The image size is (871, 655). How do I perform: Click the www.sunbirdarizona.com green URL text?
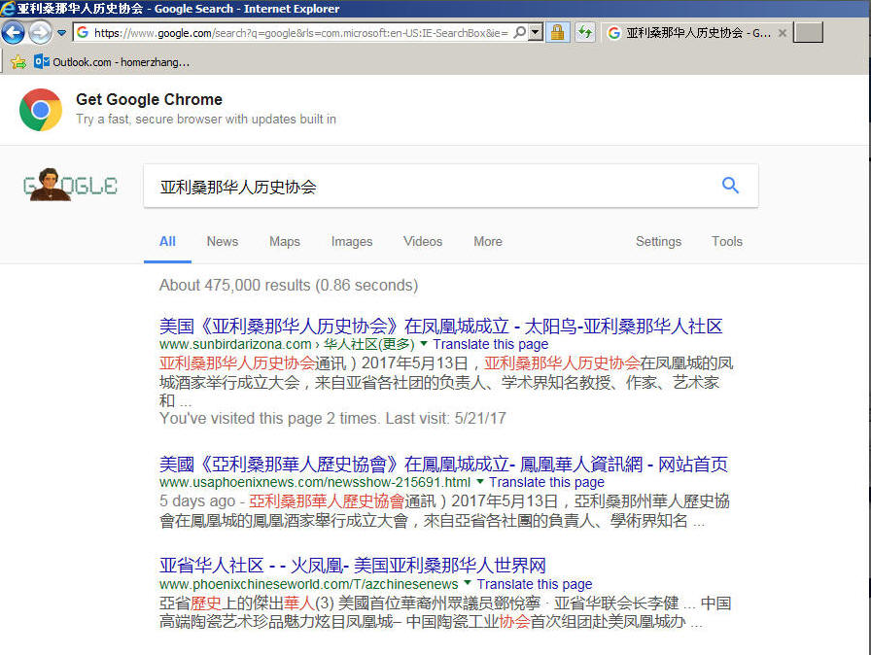point(235,344)
